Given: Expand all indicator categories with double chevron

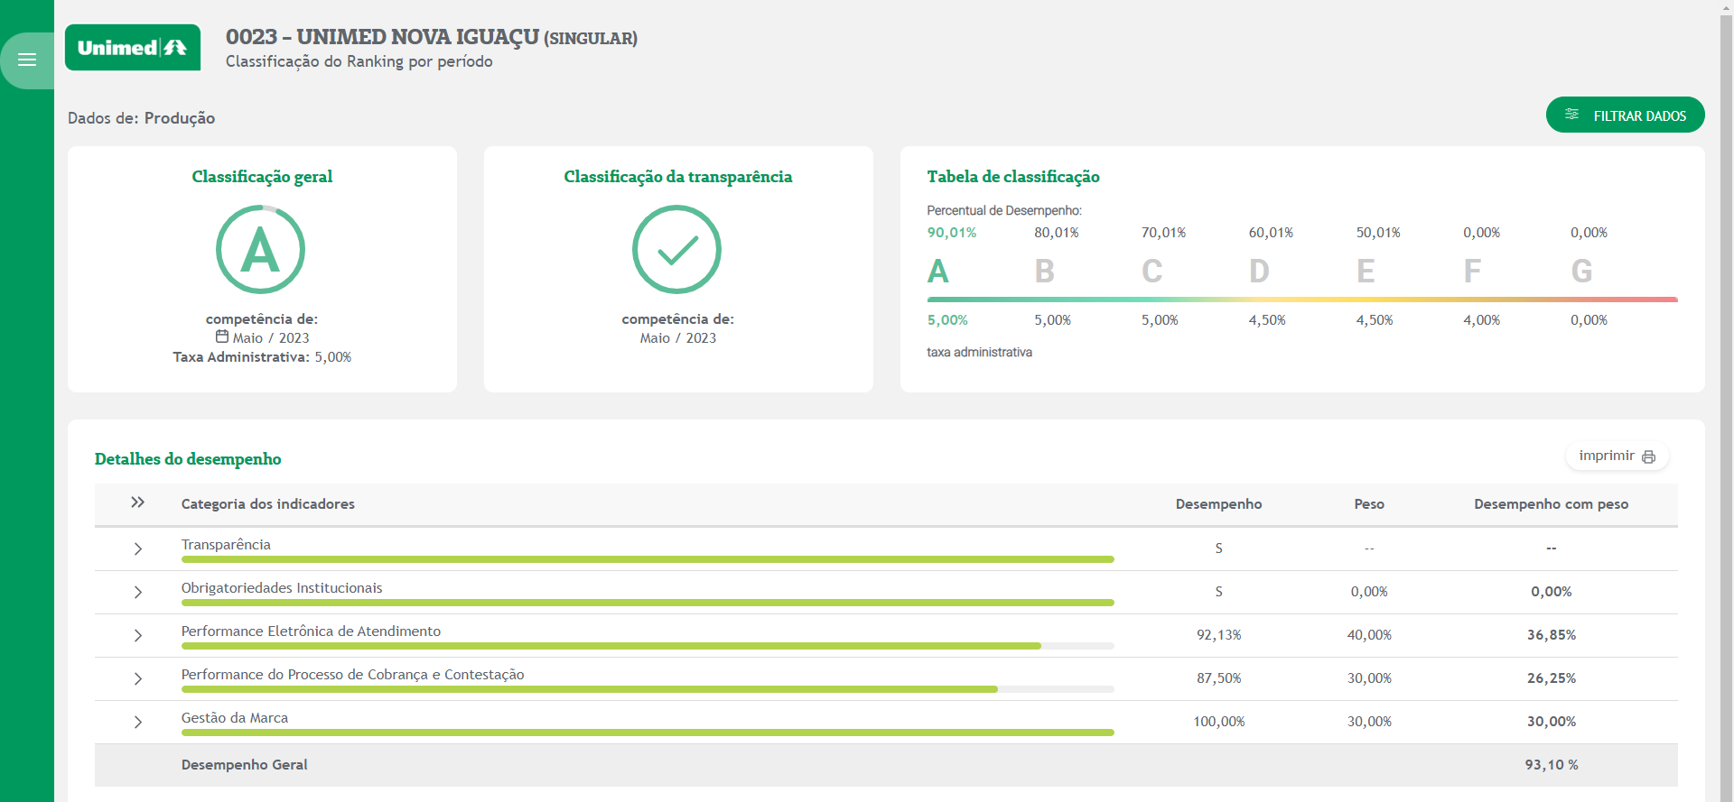Looking at the screenshot, I should 137,502.
